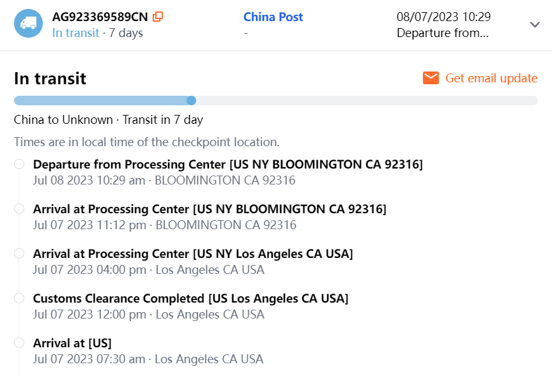This screenshot has height=376, width=552.
Task: Click the orange email envelope icon
Action: tap(431, 78)
